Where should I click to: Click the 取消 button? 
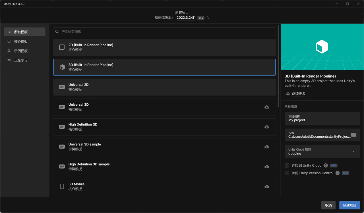[x=328, y=205]
